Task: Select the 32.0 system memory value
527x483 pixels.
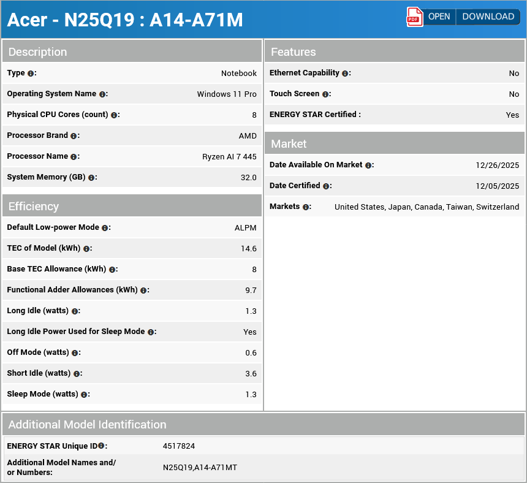Action: click(248, 178)
